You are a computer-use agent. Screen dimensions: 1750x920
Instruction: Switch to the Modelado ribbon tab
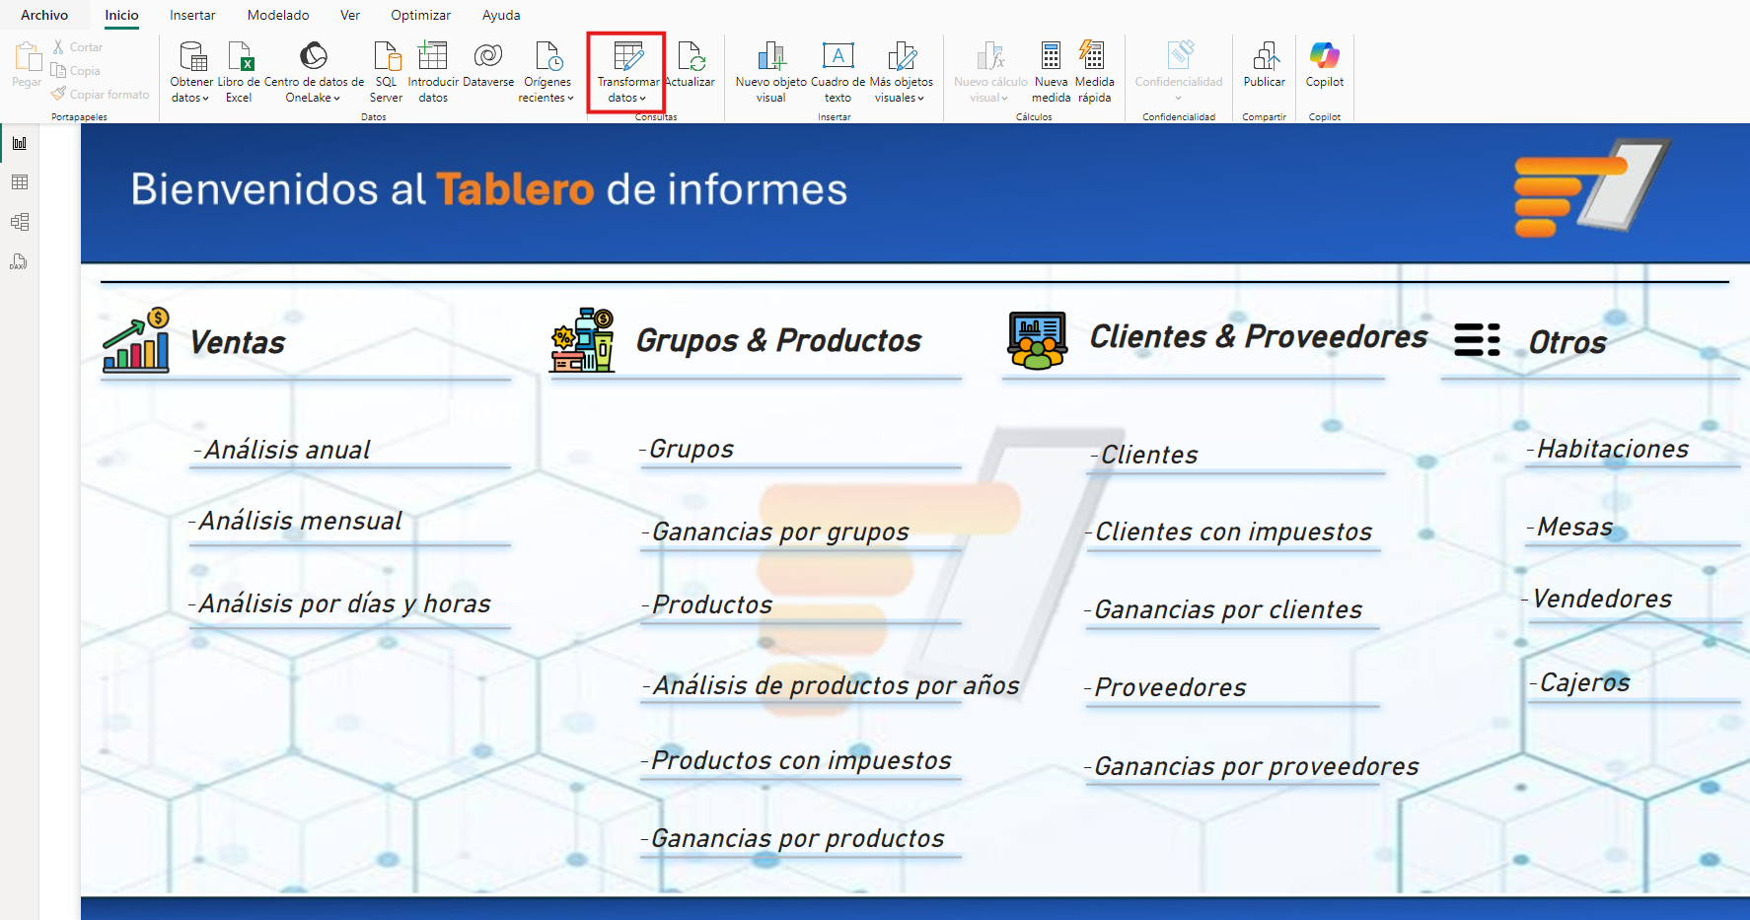[277, 15]
